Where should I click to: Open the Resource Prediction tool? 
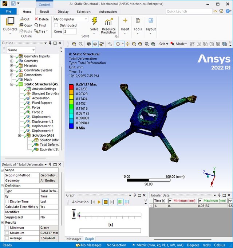pyautogui.click(x=108, y=25)
